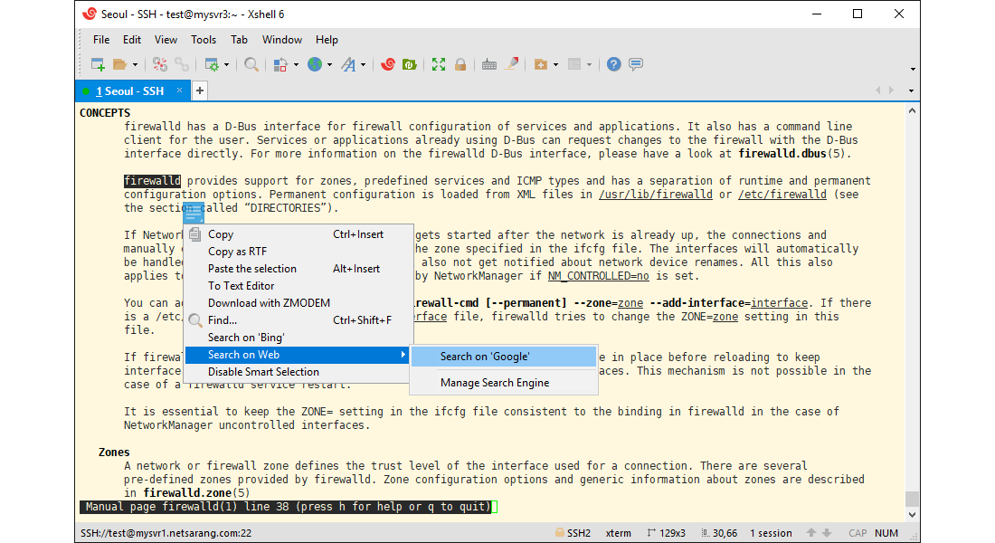995x543 pixels.
Task: Click the color scheme toolbar icon
Action: click(280, 64)
